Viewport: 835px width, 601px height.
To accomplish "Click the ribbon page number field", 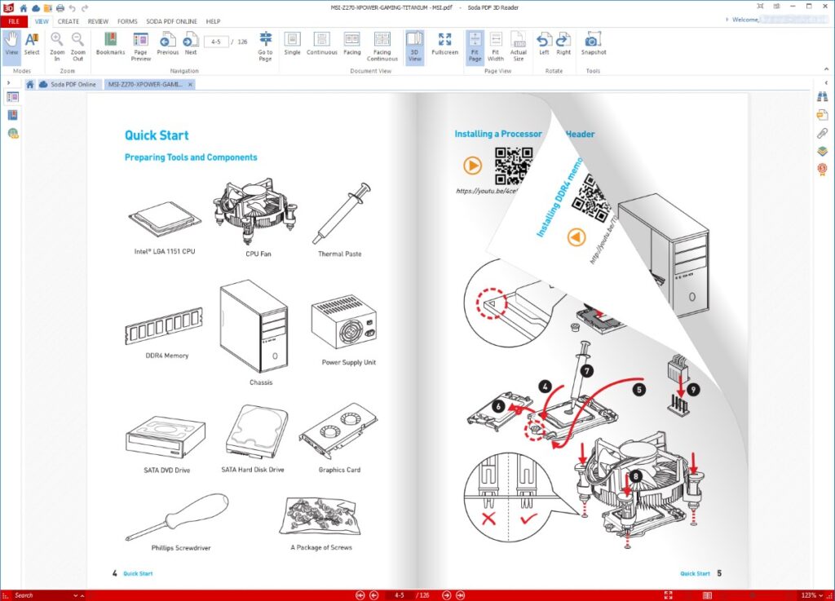I will (x=216, y=42).
